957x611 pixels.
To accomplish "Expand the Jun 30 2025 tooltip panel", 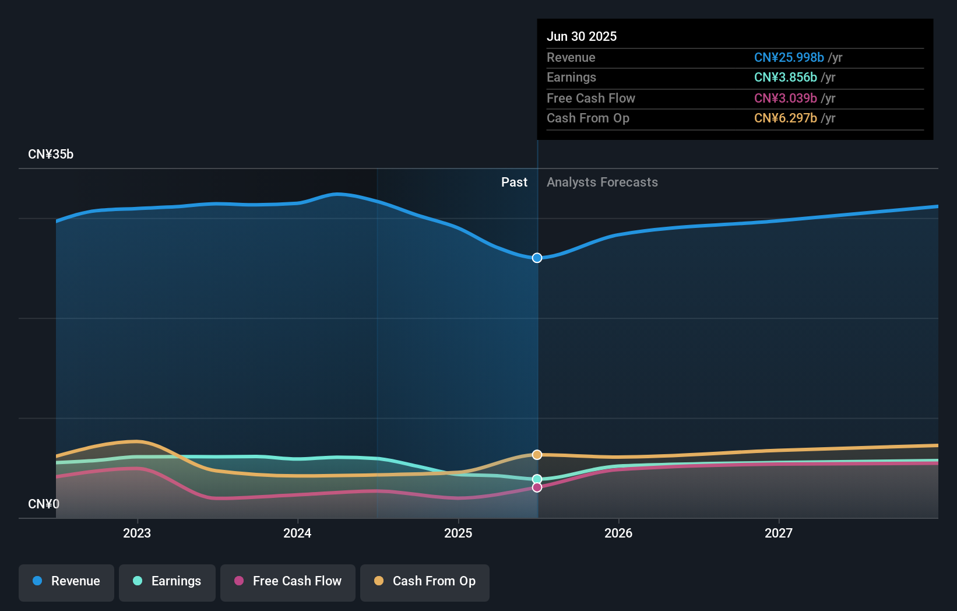I will coord(582,36).
